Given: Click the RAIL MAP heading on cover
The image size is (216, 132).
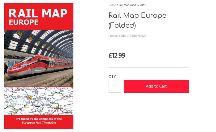Looking at the screenshot, I should click(x=38, y=13).
